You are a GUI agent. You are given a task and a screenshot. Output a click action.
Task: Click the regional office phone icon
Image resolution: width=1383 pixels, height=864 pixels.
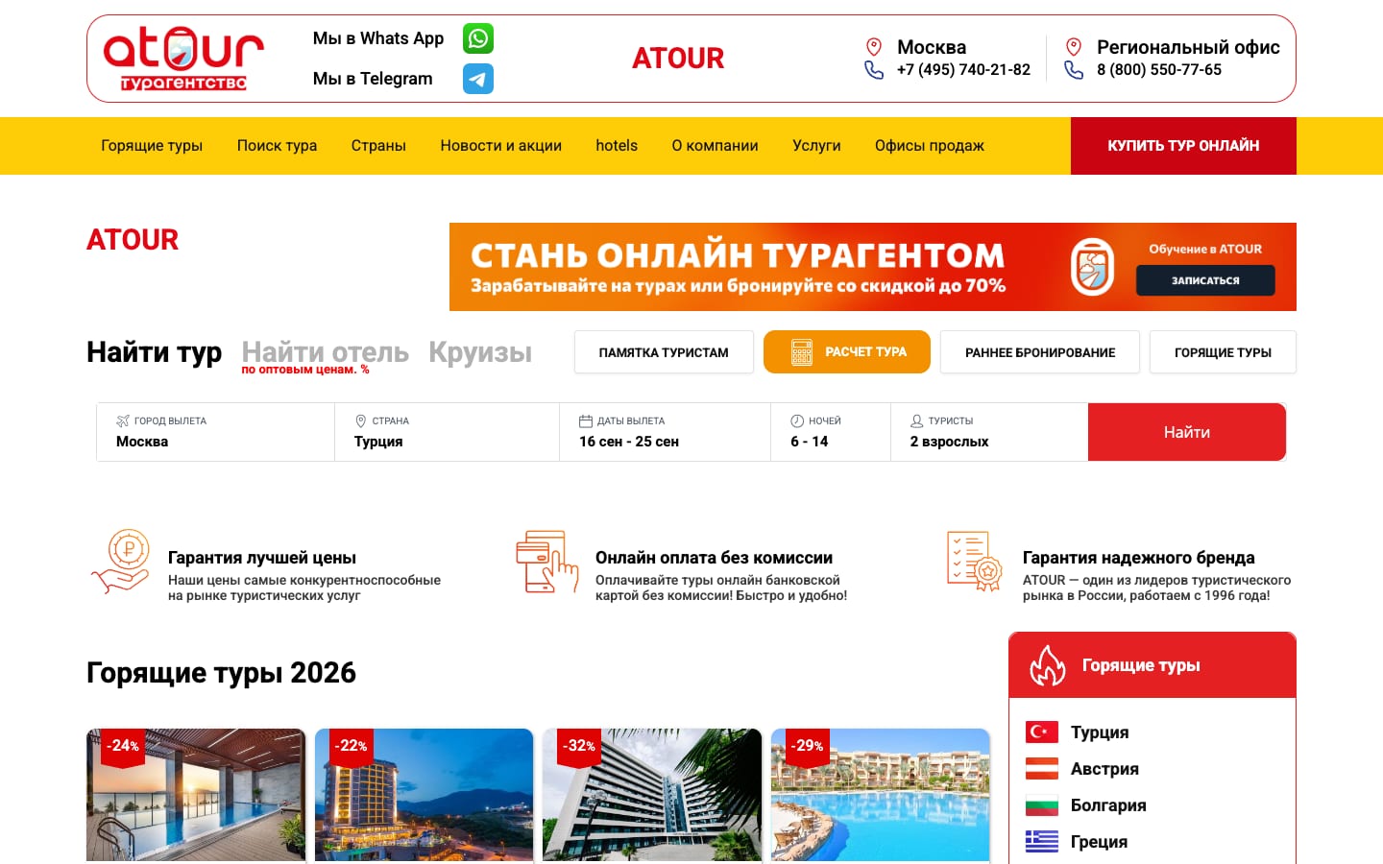point(1074,70)
